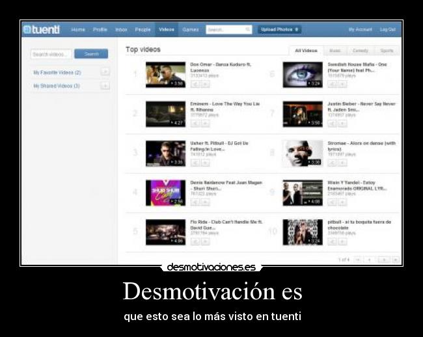Click the tuenti logo icon
This screenshot has width=423, height=337.
tap(27, 29)
